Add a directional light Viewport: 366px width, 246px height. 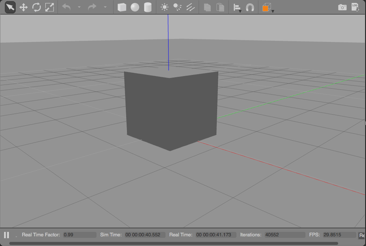click(190, 7)
